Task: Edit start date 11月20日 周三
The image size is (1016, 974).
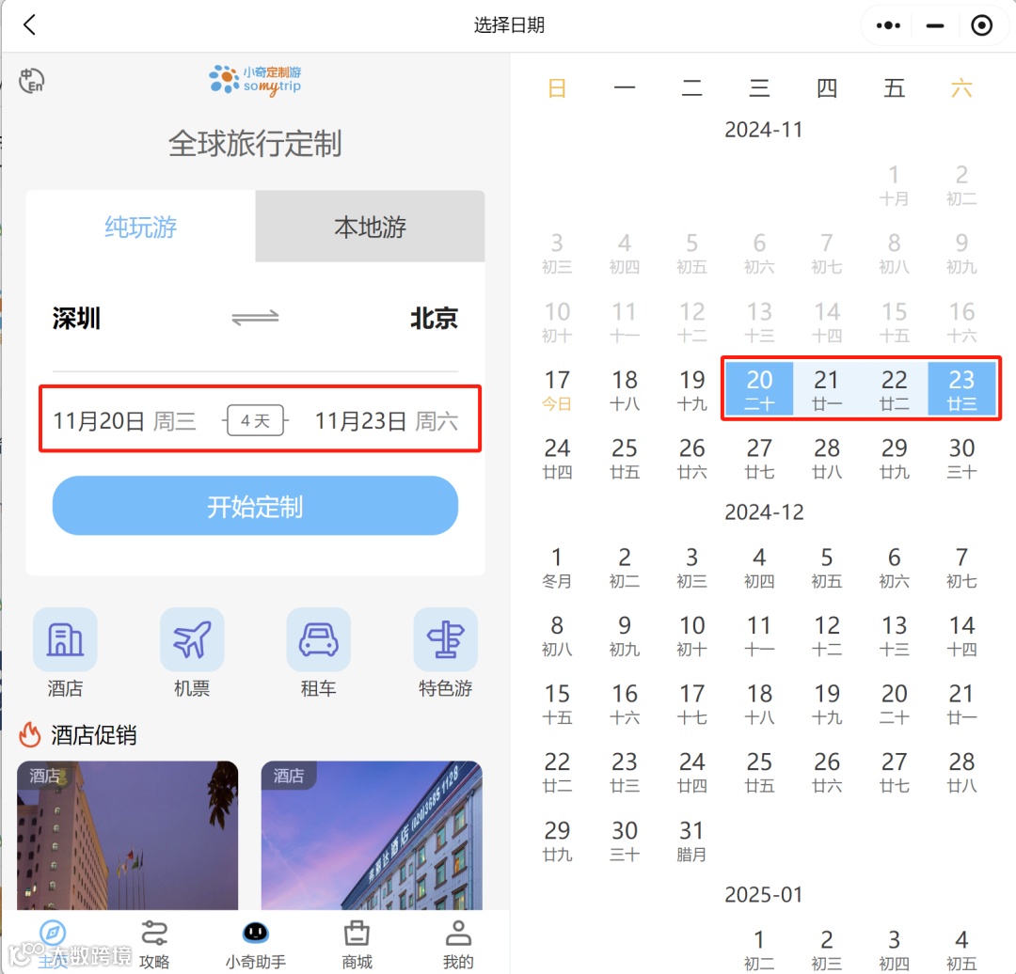Action: point(124,421)
